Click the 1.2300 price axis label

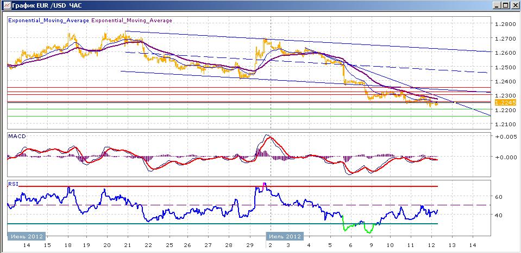(505, 96)
